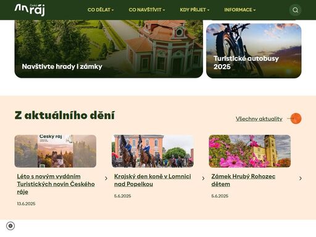The image size is (316, 237).
Task: Click the Z aktuálního dění heading
Action: [x=65, y=115]
